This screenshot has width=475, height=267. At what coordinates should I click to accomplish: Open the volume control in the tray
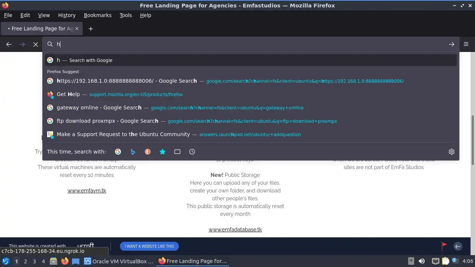pyautogui.click(x=422, y=261)
